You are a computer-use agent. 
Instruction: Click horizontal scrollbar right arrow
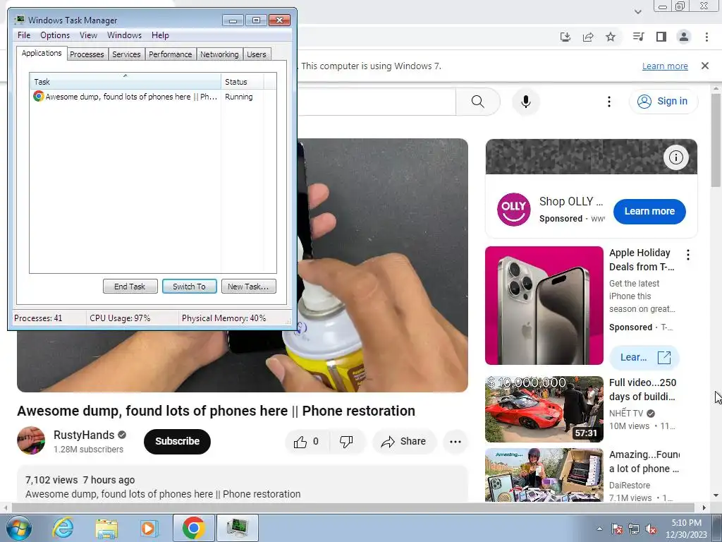pyautogui.click(x=704, y=507)
